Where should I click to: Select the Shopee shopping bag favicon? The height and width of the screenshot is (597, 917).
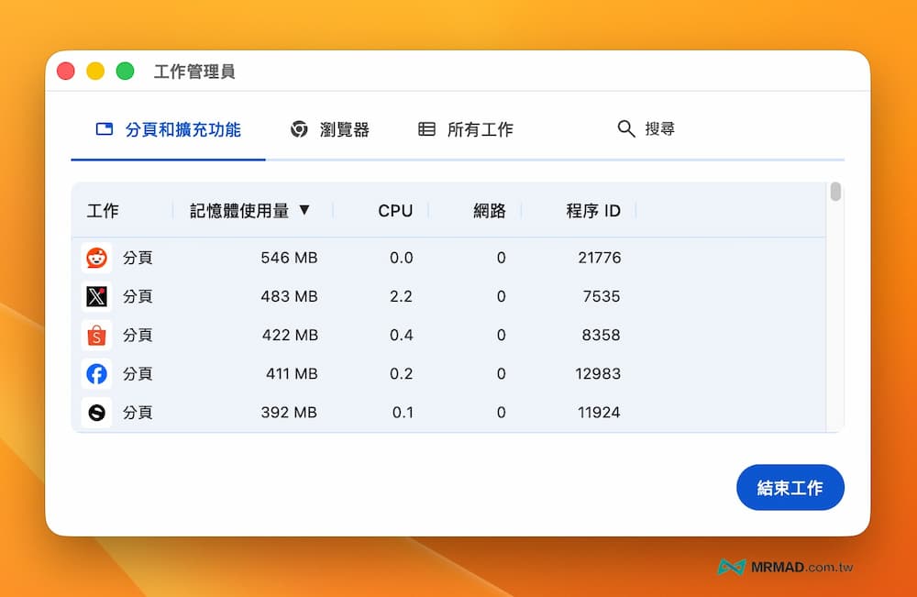pos(96,335)
